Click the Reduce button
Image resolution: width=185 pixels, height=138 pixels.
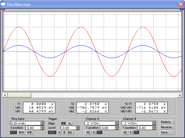(x=167, y=122)
